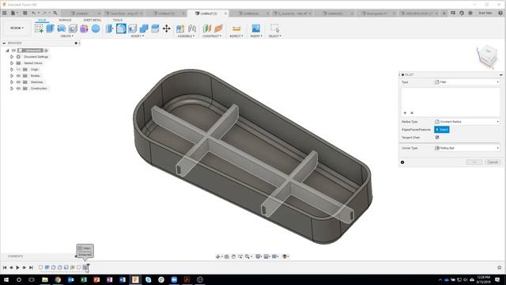Activate the Move/Copy arrows tool
Viewport: 506px width, 285px height.
tap(167, 28)
